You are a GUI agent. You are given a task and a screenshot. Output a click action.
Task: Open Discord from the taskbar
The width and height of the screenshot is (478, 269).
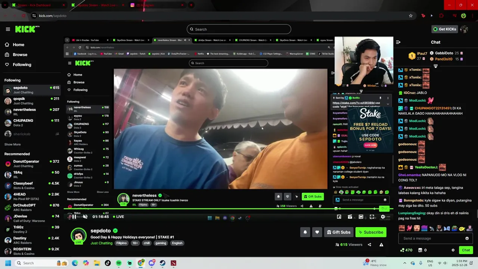tap(152, 263)
